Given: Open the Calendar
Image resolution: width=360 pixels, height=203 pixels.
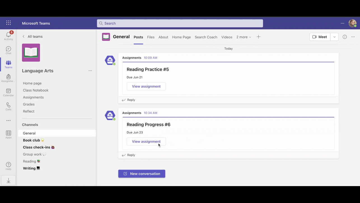Looking at the screenshot, I should pyautogui.click(x=8, y=92).
